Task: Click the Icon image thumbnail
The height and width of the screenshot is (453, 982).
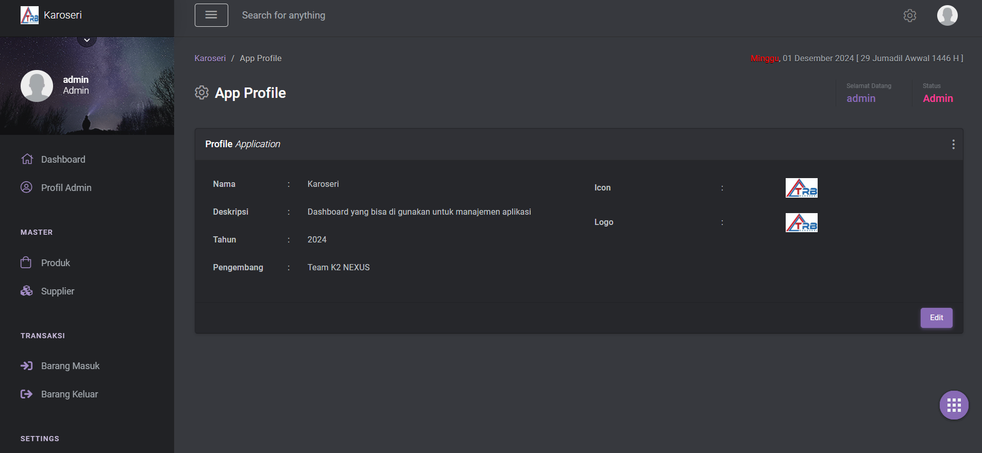Action: [x=801, y=188]
